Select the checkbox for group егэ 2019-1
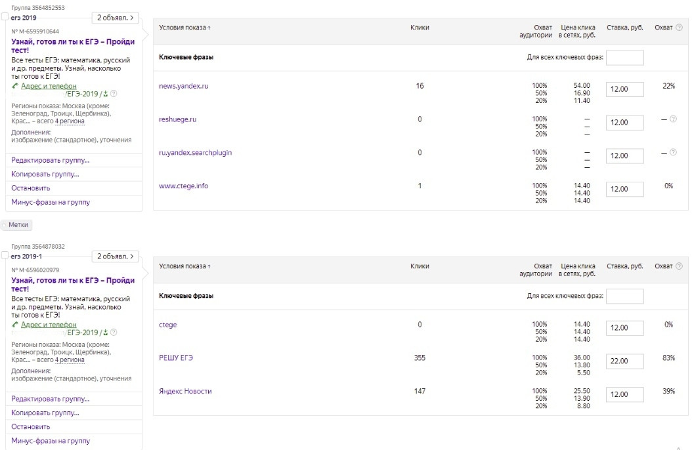Viewport: 692px width, 450px height. (x=5, y=255)
